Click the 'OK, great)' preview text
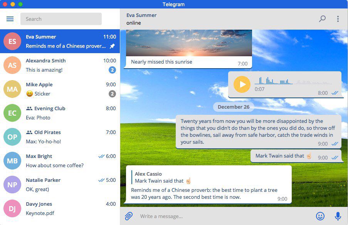This screenshot has width=348, height=225. (37, 190)
